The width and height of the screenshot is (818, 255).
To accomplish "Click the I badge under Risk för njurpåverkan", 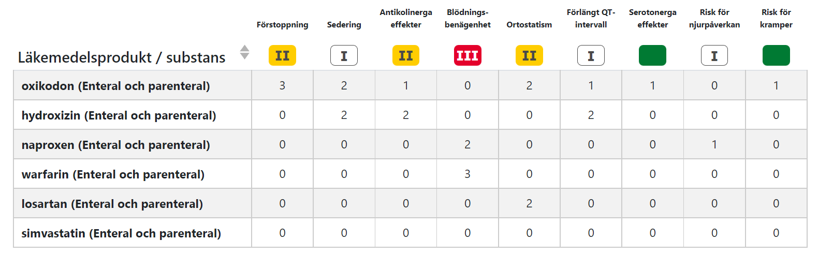I will [x=714, y=56].
